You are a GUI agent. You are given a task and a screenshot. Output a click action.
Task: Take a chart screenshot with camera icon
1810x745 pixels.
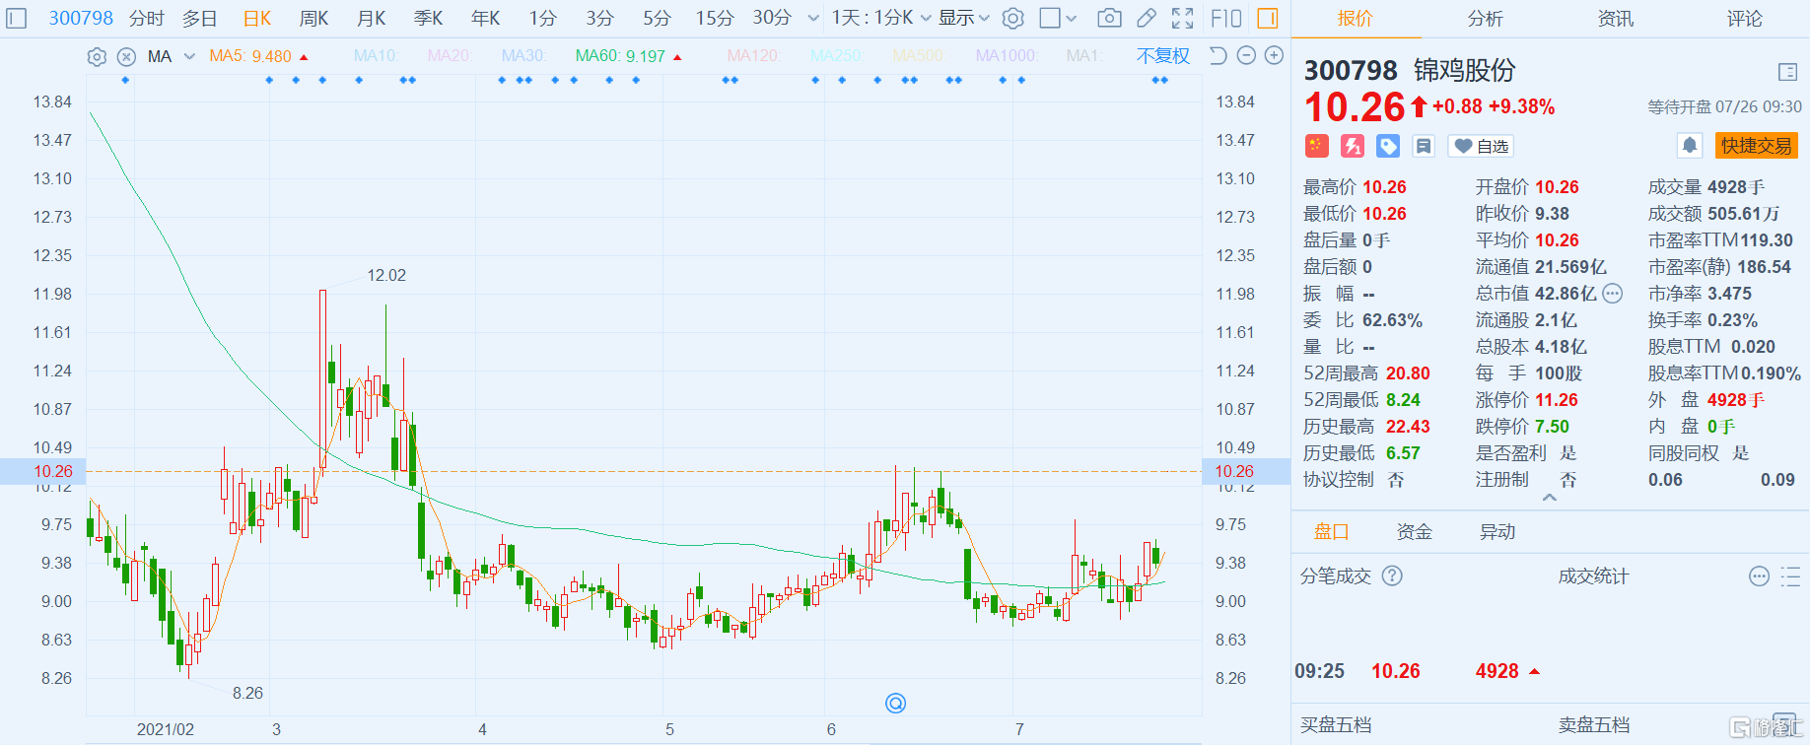click(x=1109, y=18)
